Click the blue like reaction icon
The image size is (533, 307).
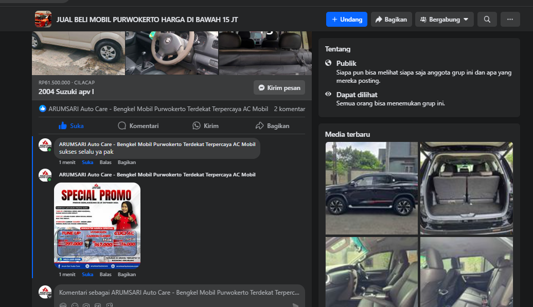[43, 109]
